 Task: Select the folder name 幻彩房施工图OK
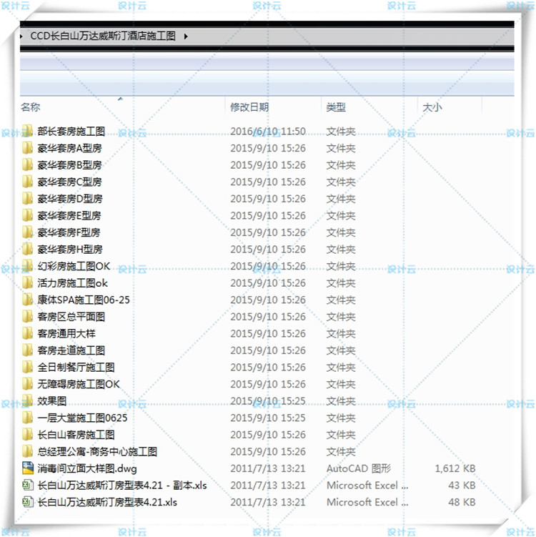coord(74,266)
